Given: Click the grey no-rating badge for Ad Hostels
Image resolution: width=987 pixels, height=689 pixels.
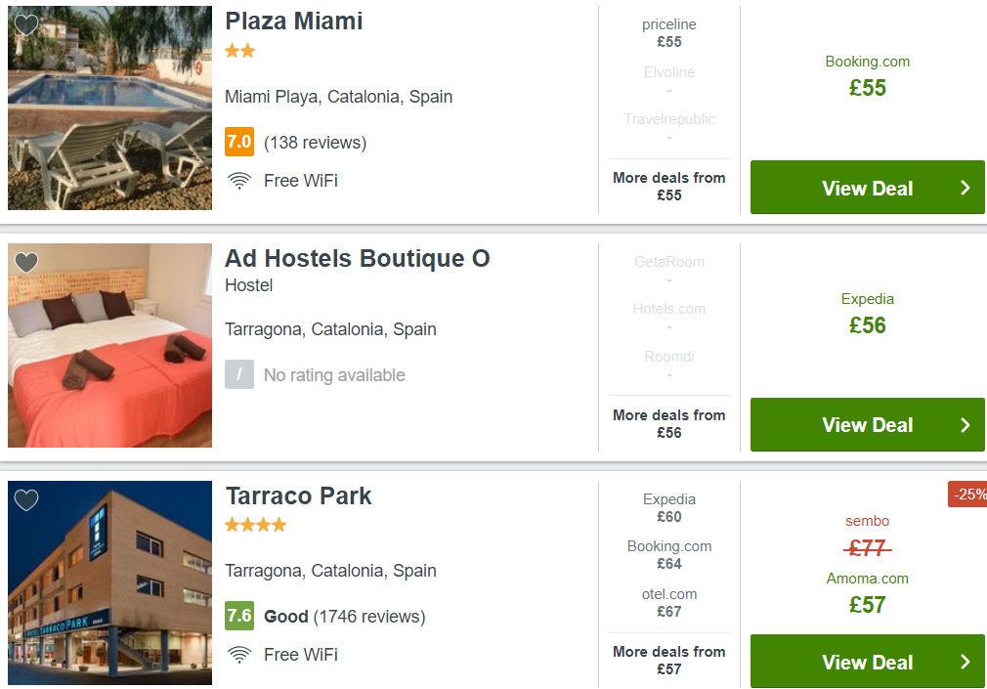Looking at the screenshot, I should coord(239,374).
